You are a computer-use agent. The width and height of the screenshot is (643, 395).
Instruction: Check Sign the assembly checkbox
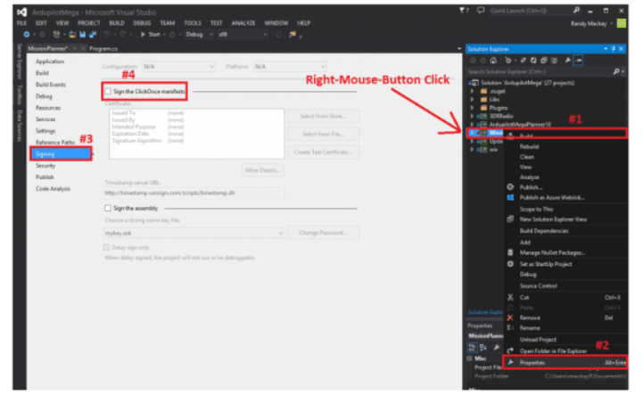pyautogui.click(x=108, y=209)
